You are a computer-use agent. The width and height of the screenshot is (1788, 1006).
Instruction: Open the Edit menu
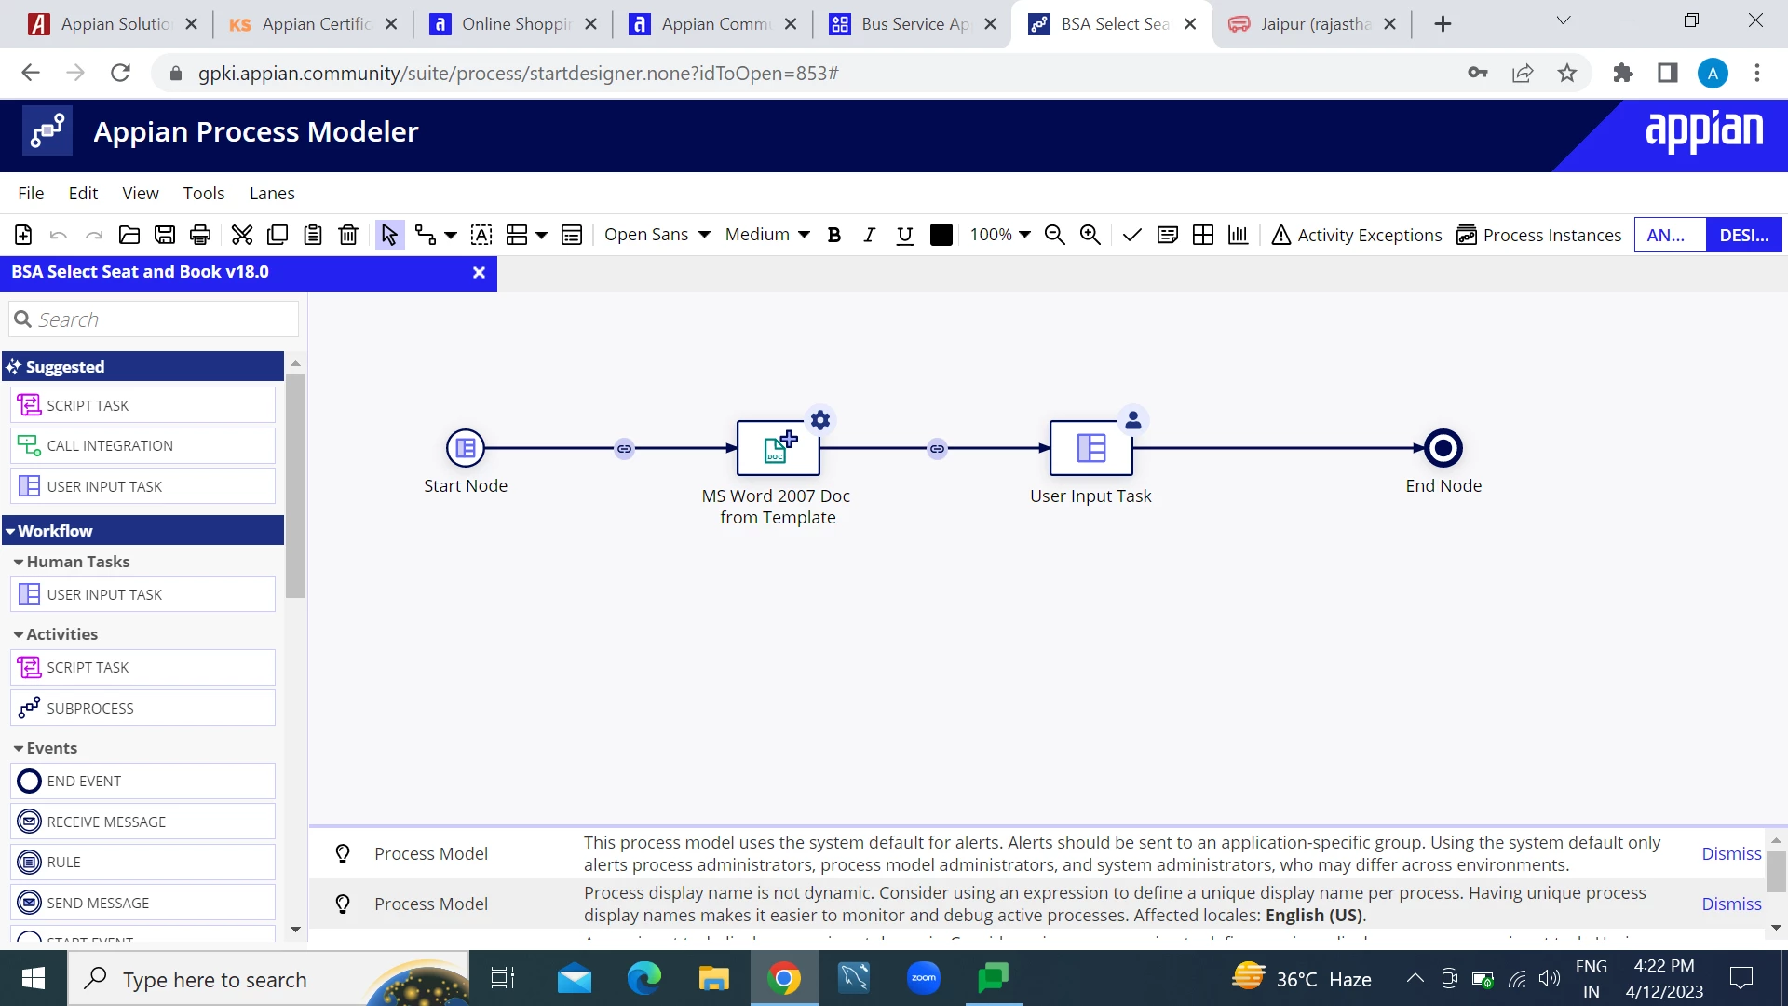[x=83, y=193]
